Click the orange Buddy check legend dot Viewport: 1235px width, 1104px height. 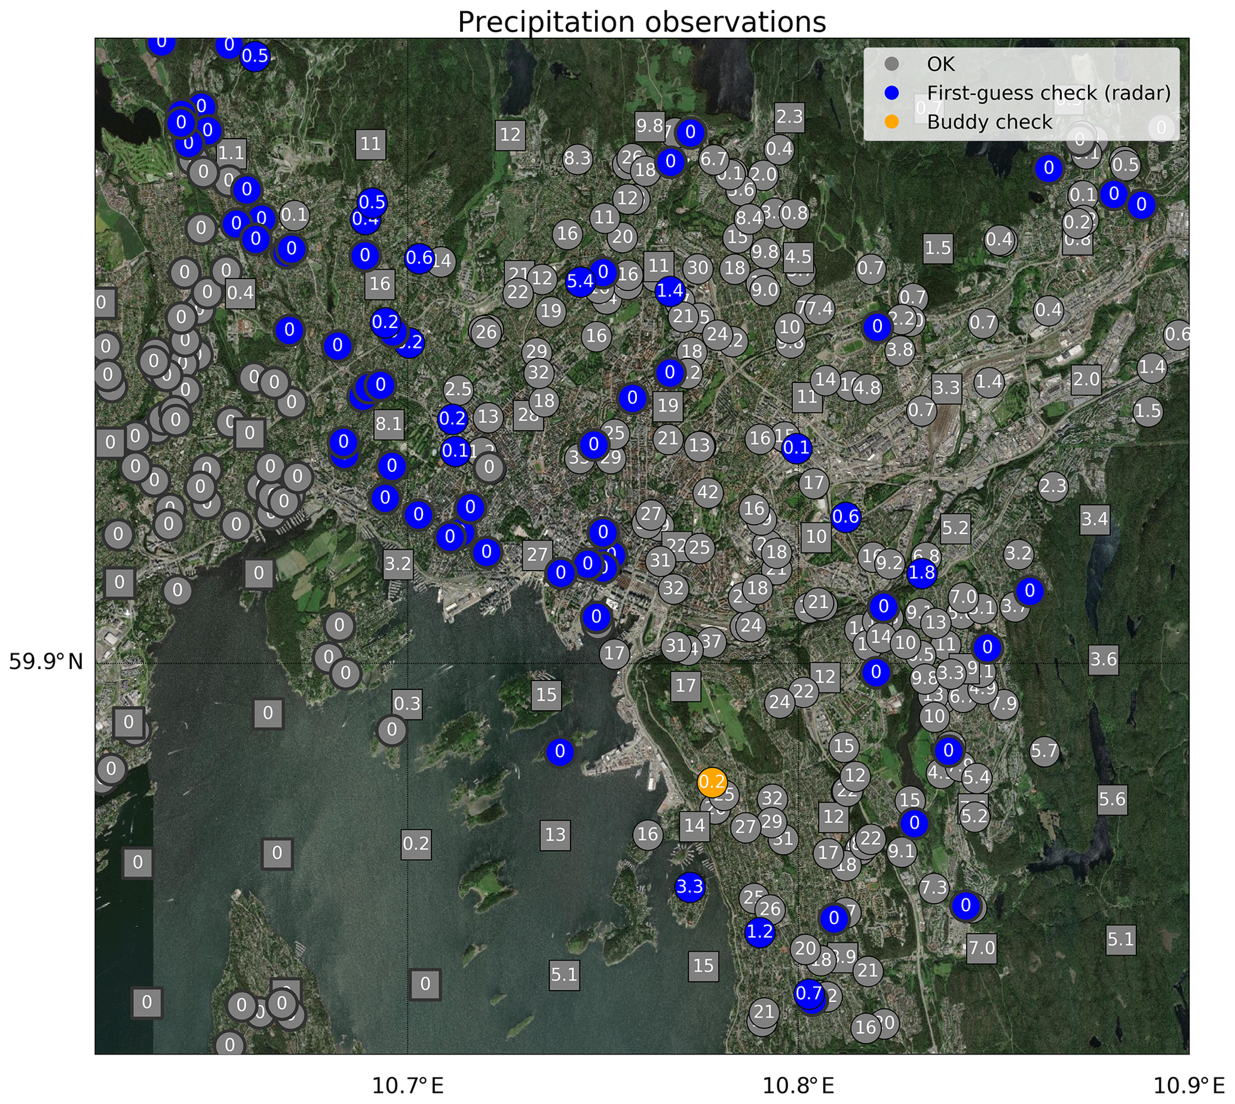click(891, 122)
